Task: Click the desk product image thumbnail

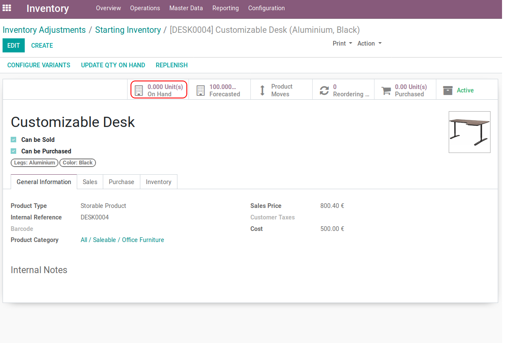Action: (469, 132)
